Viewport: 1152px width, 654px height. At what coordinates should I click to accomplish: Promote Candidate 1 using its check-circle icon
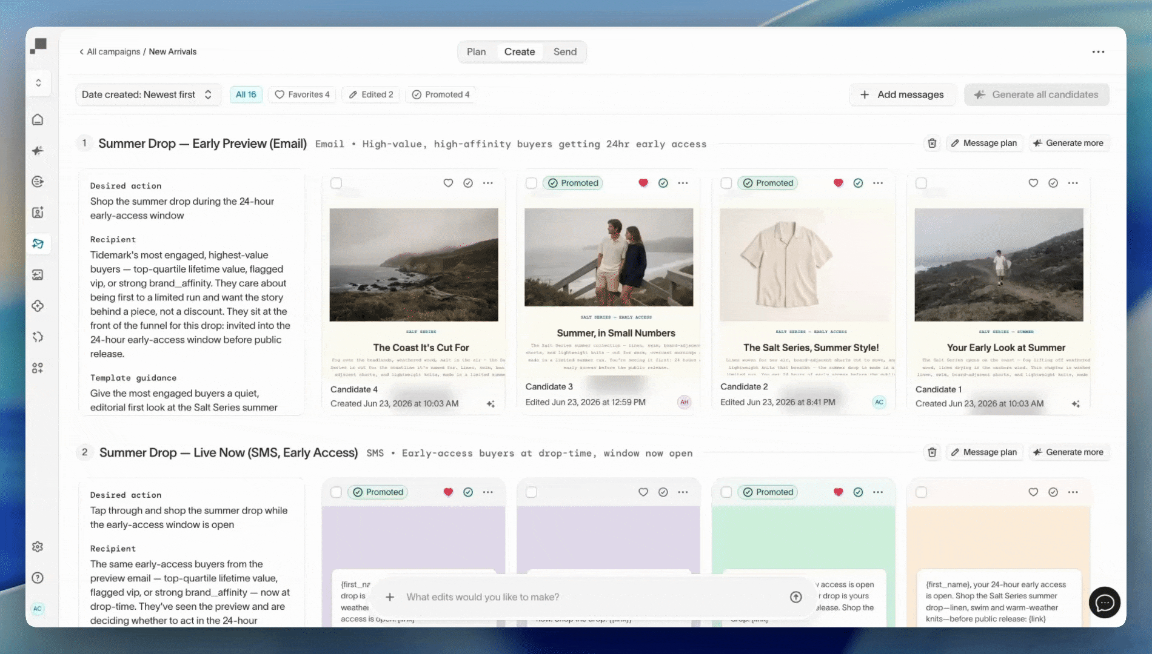(x=1053, y=183)
